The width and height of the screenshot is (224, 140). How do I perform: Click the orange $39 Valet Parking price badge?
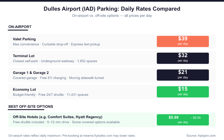[183, 41]
